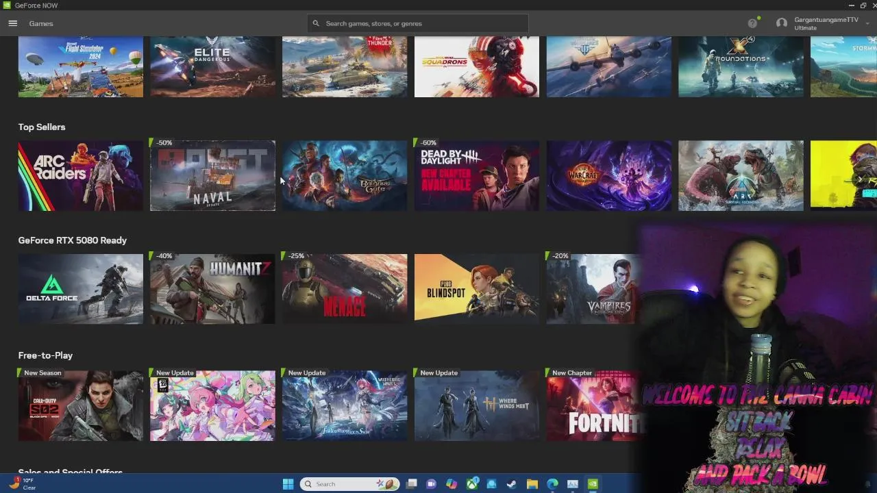Open Steam from the taskbar
The height and width of the screenshot is (493, 877).
click(512, 484)
